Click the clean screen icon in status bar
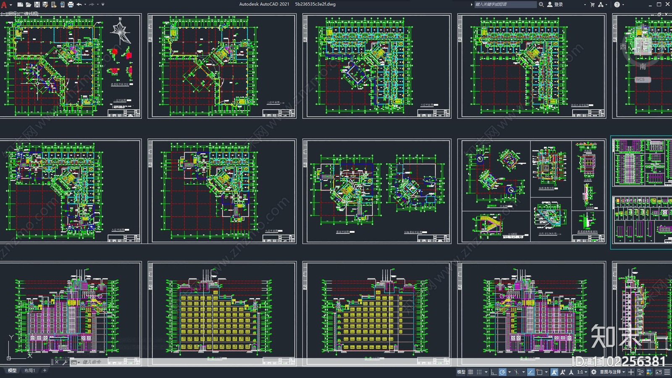 (x=659, y=372)
